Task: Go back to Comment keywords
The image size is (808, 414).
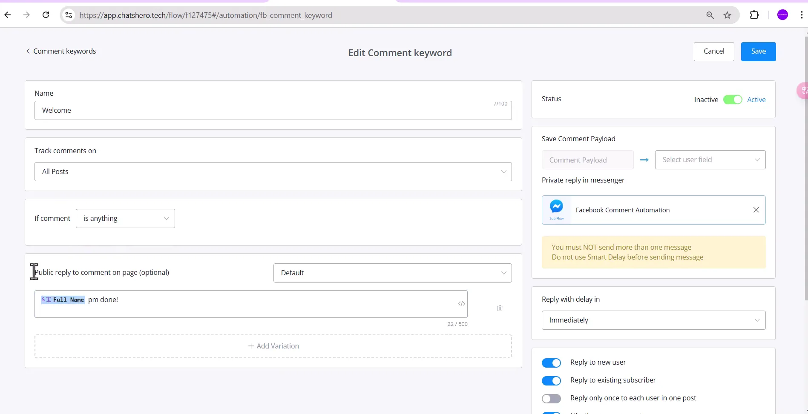Action: click(61, 51)
